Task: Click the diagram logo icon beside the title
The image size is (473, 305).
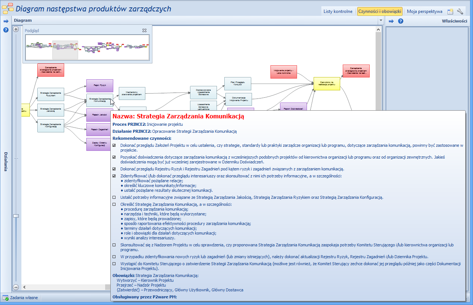Action: tap(8, 8)
